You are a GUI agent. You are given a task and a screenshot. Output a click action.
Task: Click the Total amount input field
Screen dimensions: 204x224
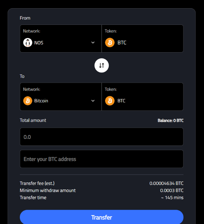[101, 137]
